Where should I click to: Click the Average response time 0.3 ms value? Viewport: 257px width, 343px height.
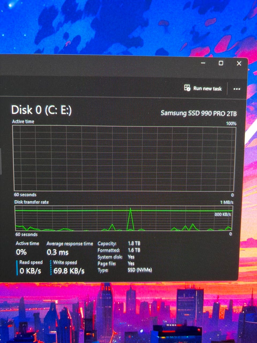[58, 252]
